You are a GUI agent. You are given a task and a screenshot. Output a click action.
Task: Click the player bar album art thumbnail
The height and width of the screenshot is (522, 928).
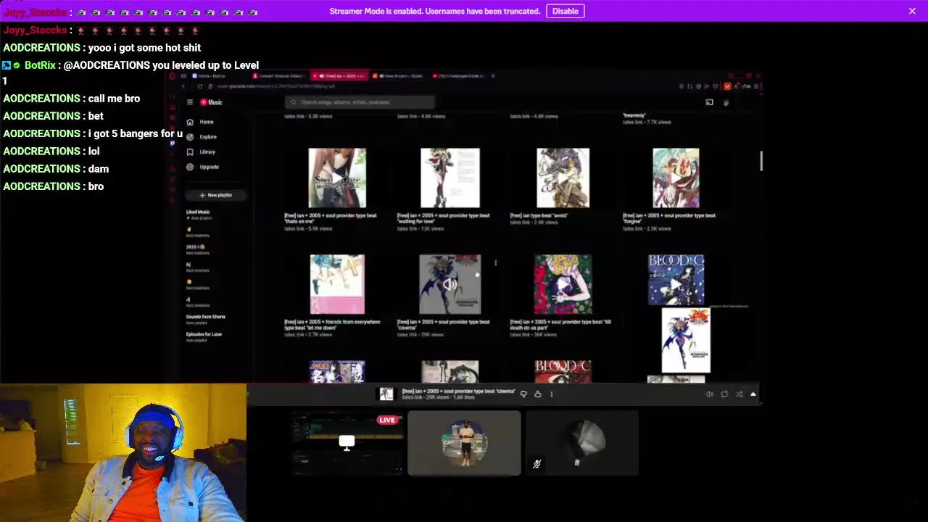tap(386, 394)
